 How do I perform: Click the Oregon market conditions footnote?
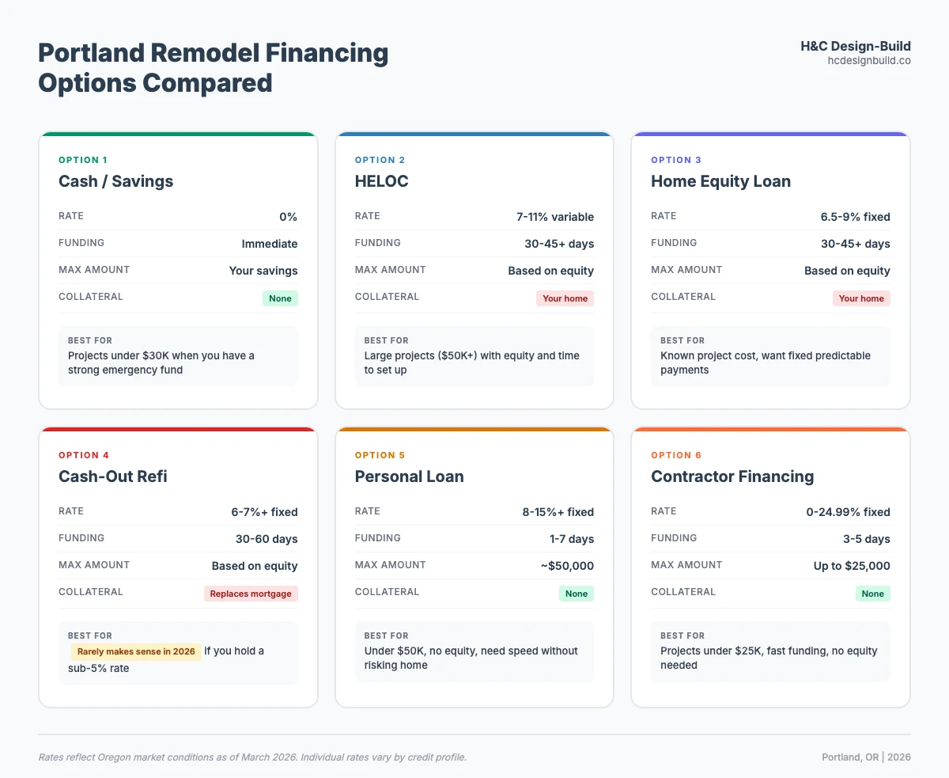coord(252,757)
